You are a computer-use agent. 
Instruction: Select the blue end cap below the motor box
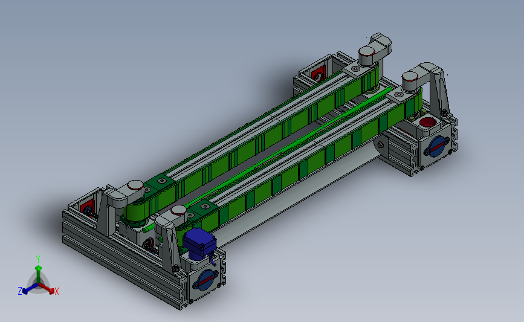(205, 279)
